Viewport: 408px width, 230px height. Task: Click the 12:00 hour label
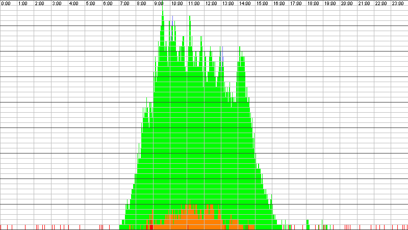[x=211, y=4]
